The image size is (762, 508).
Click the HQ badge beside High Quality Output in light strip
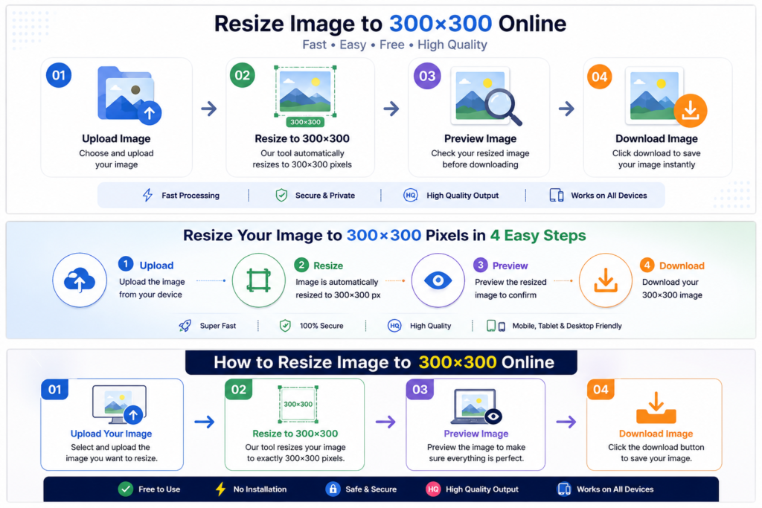[411, 195]
